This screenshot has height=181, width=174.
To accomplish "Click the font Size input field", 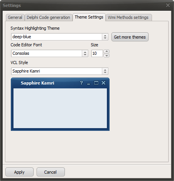I will (x=97, y=53).
